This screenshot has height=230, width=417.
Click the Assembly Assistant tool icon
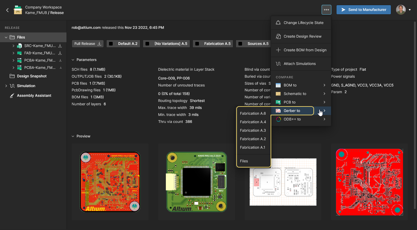[12, 96]
